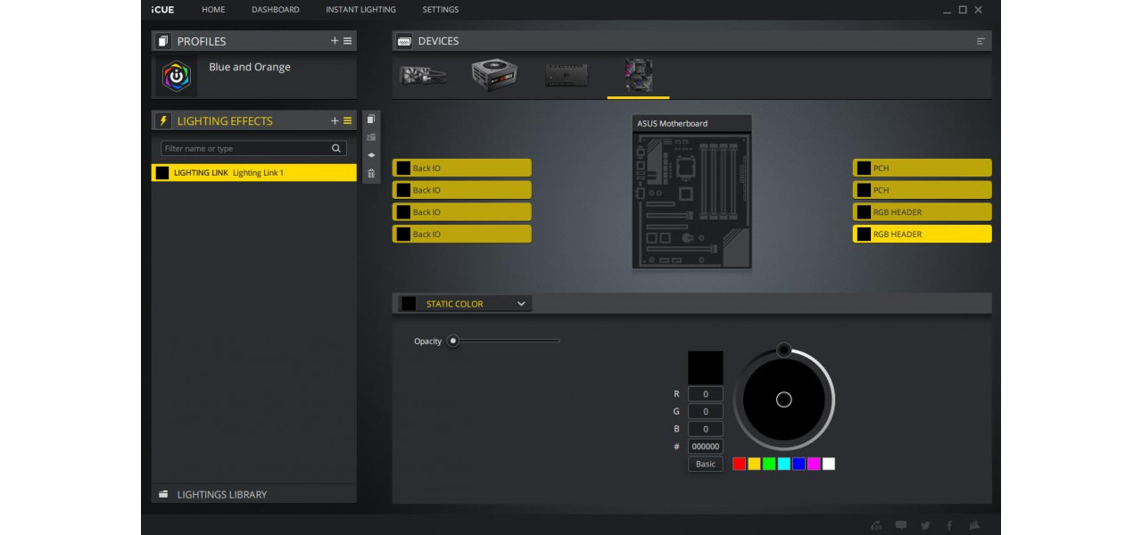Open the PROFILES panel hamburger menu
Image resolution: width=1142 pixels, height=535 pixels.
(x=348, y=41)
